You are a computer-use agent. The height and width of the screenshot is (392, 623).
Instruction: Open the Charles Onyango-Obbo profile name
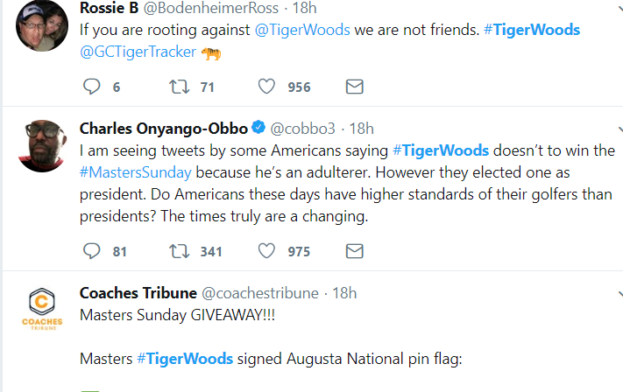point(163,128)
